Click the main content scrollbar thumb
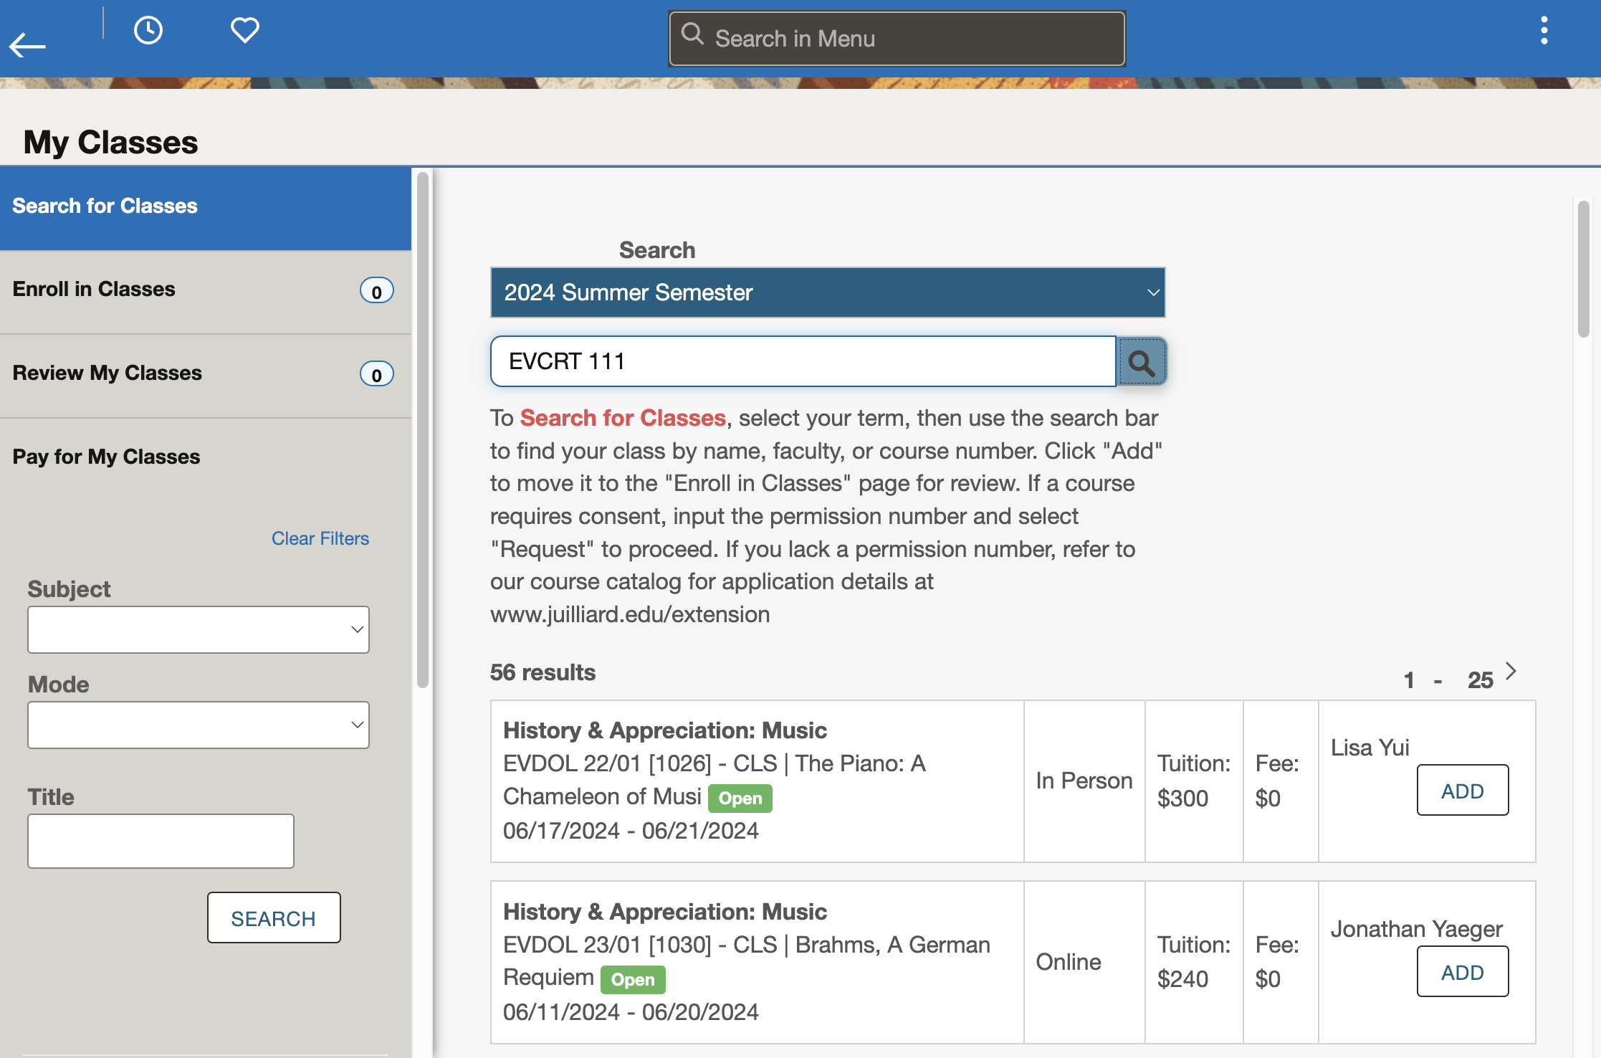The image size is (1601, 1058). point(1584,269)
